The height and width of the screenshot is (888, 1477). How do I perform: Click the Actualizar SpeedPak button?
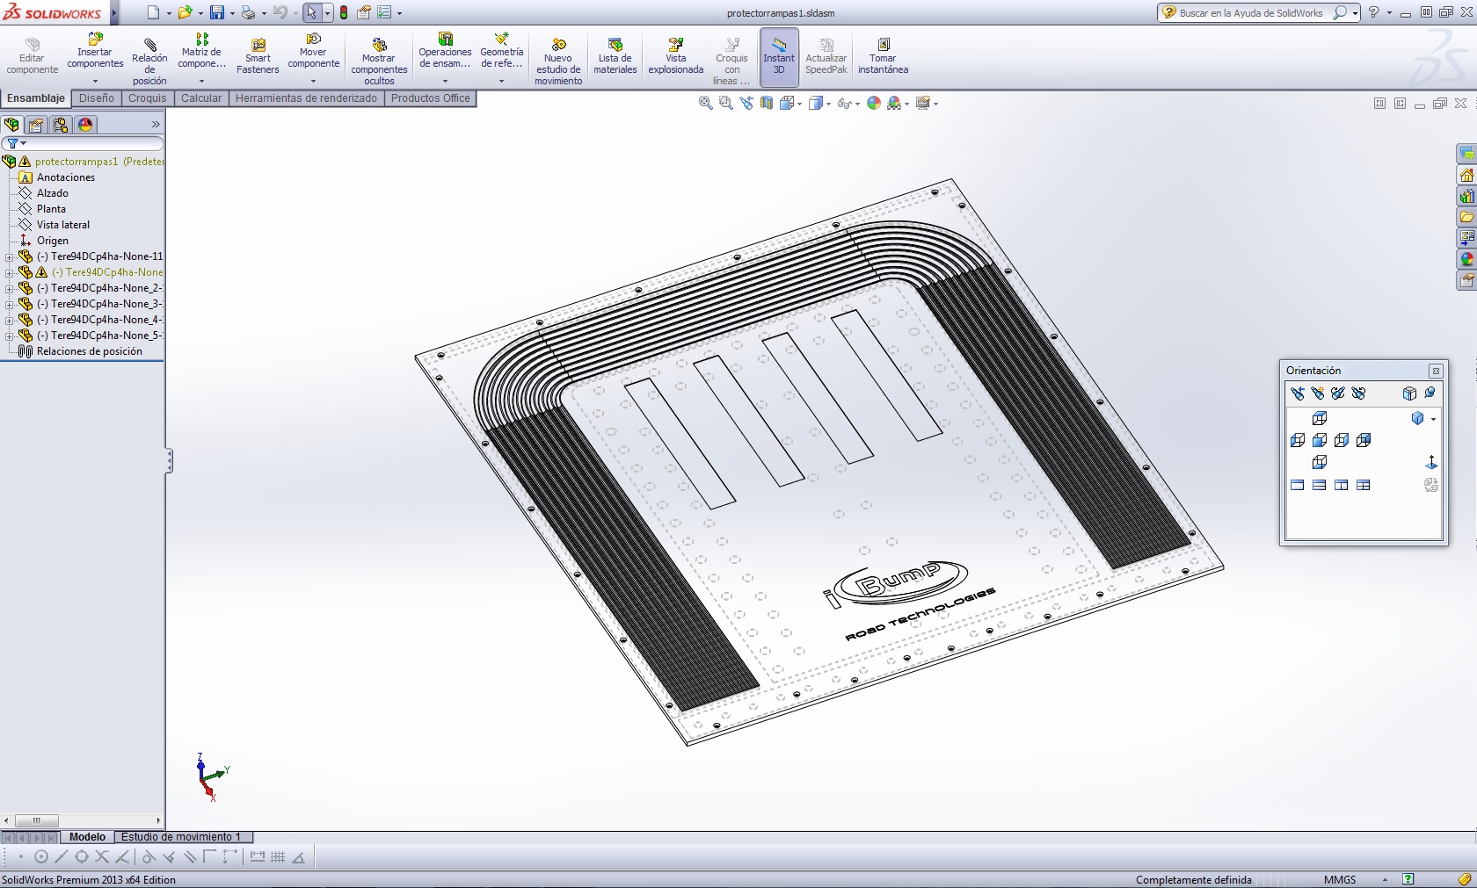(826, 56)
